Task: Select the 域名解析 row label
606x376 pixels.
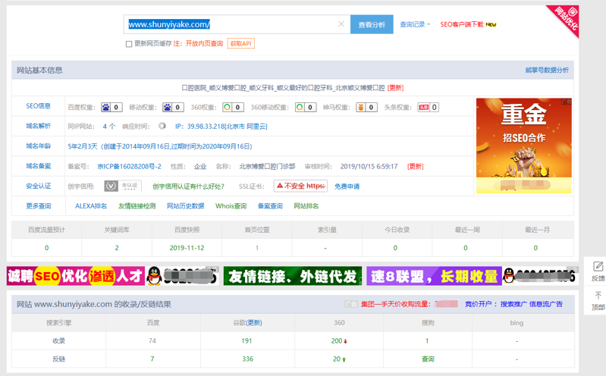Action: coord(38,126)
